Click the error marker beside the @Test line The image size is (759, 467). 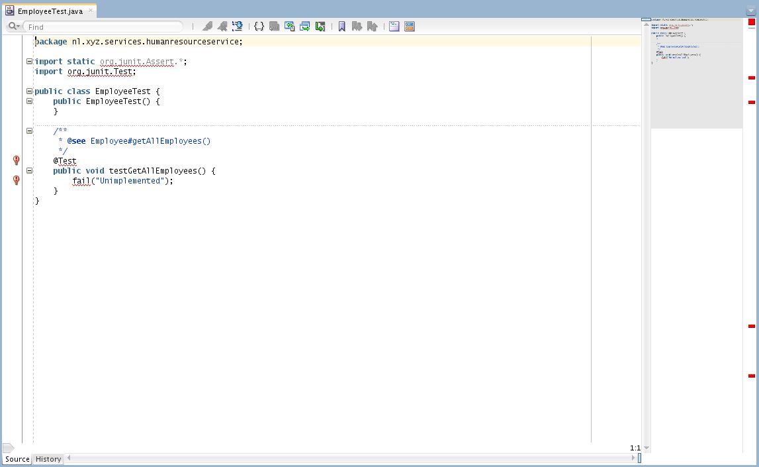(17, 160)
